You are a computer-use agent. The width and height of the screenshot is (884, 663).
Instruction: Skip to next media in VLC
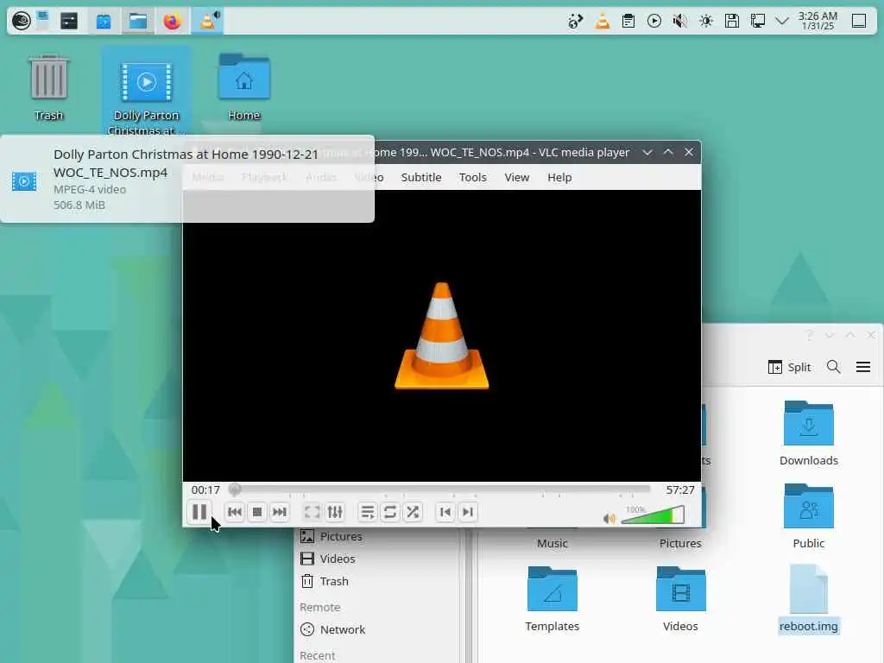pos(280,512)
